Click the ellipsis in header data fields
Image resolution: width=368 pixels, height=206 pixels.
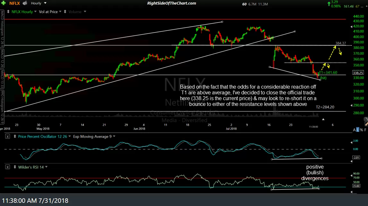[362, 6]
